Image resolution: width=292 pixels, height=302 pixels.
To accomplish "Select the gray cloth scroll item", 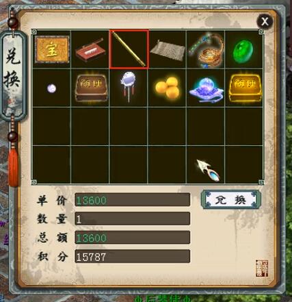I will point(168,50).
